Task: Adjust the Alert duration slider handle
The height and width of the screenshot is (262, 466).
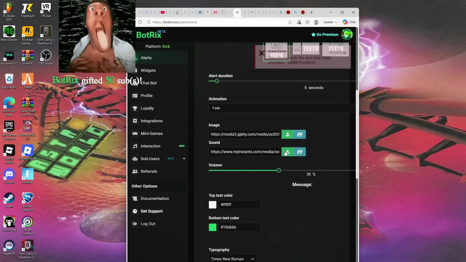Action: [217, 81]
